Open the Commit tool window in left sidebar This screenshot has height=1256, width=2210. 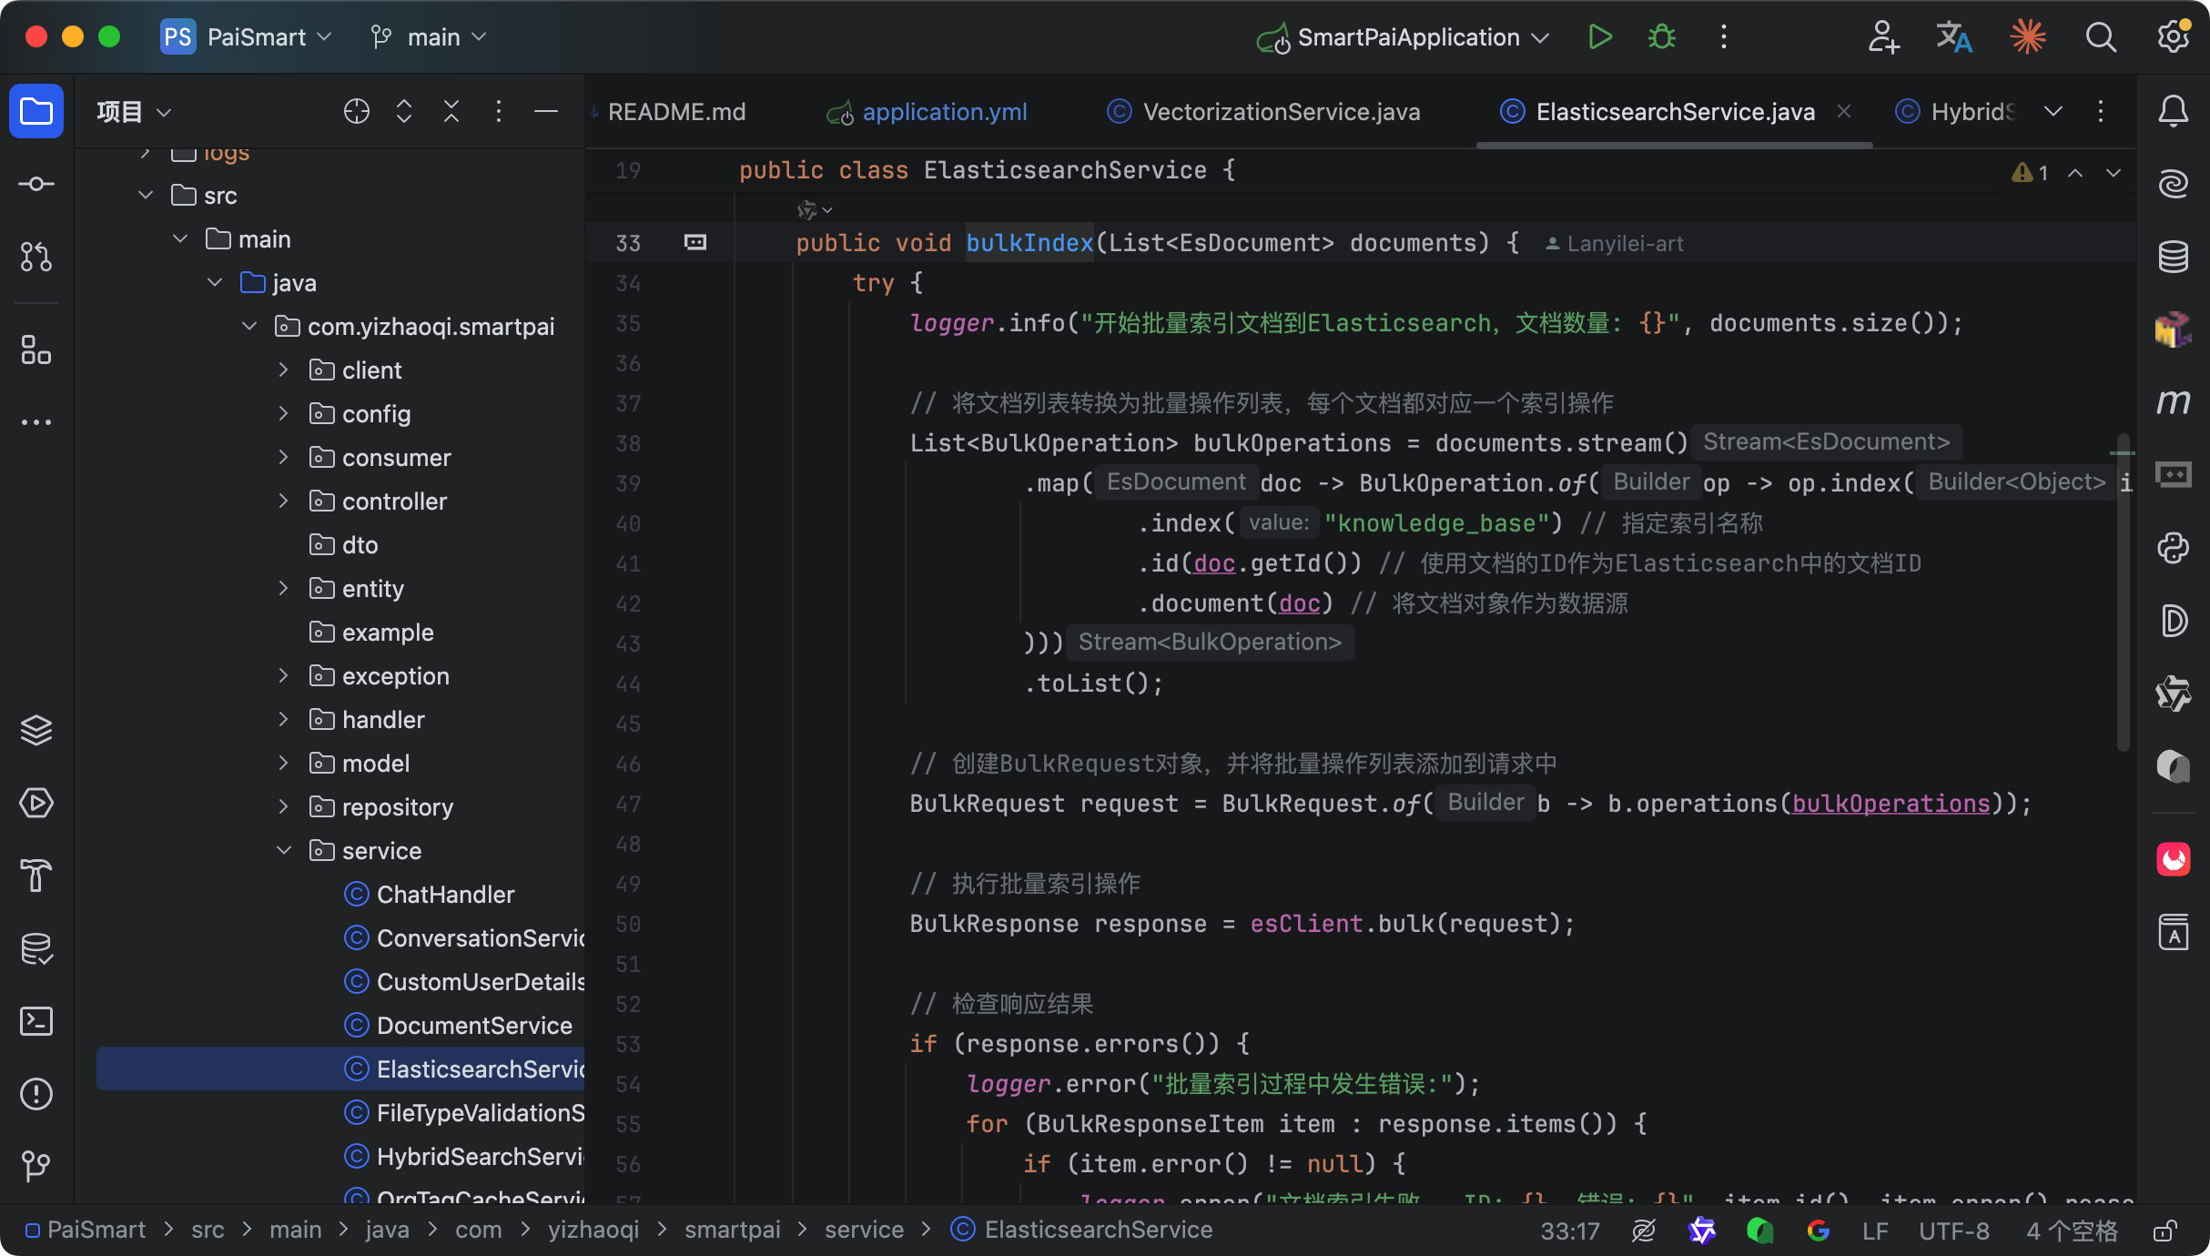point(36,184)
